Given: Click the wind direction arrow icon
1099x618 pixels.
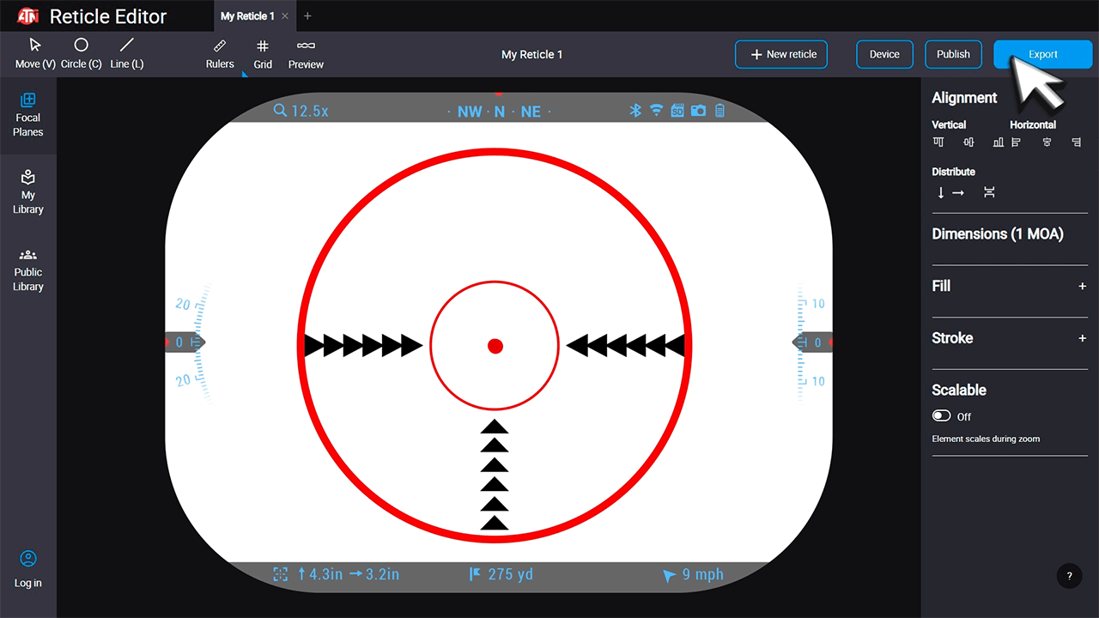Looking at the screenshot, I should pos(669,576).
